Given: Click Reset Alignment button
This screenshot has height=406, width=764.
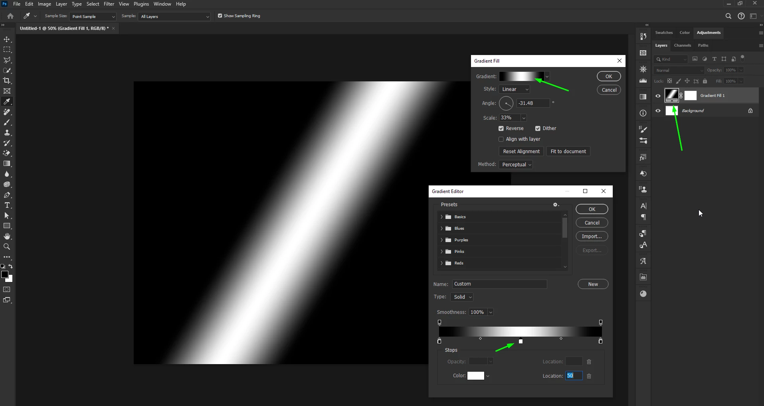Looking at the screenshot, I should pyautogui.click(x=521, y=152).
